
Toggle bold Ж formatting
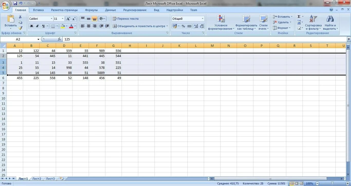(x=31, y=26)
